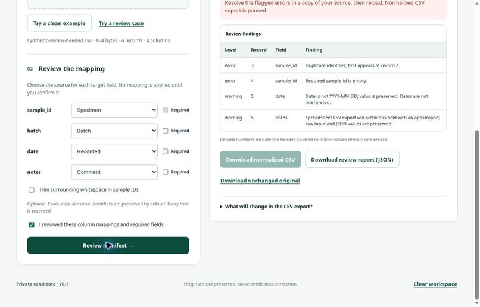Click the 'Level' column header
Viewport: 480px width, 307px height.
click(230, 50)
